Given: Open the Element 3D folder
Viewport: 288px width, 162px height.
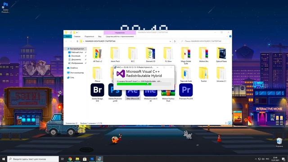Looking at the screenshot, I should click(150, 54).
